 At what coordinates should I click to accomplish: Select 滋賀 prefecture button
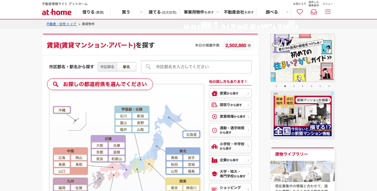(x=117, y=152)
